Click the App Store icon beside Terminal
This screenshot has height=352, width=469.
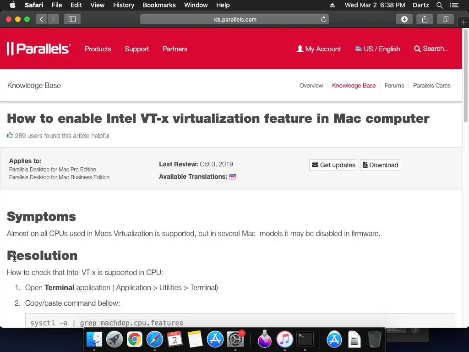point(334,340)
